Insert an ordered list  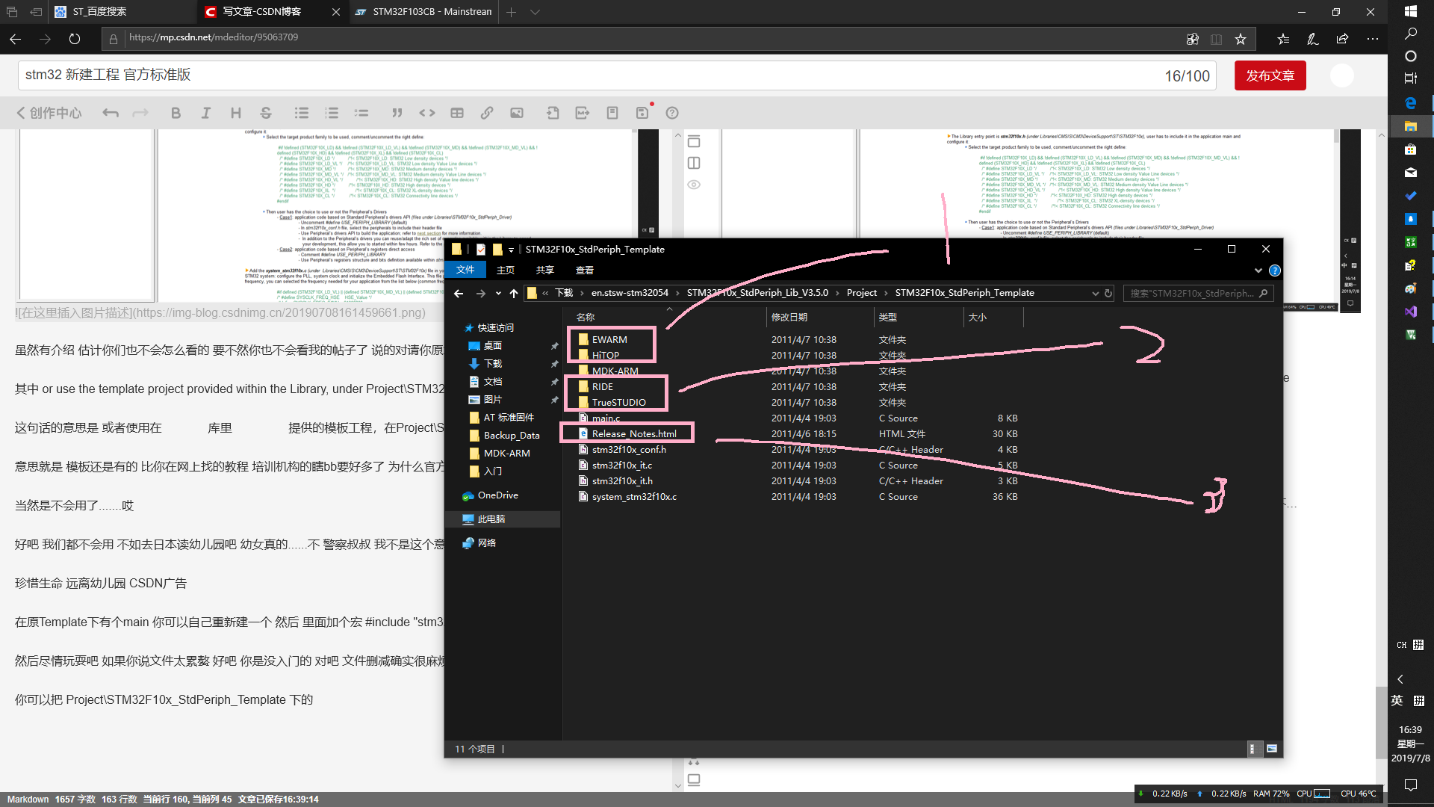click(332, 113)
